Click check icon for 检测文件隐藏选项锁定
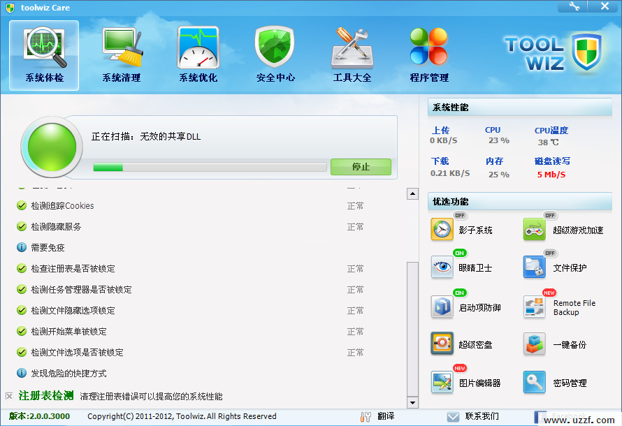The height and width of the screenshot is (426, 622). [x=22, y=310]
